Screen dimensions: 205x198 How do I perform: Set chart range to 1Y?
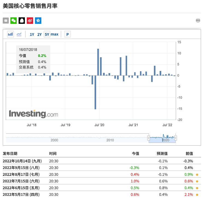point(32,34)
